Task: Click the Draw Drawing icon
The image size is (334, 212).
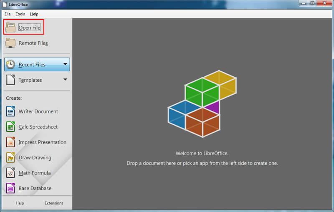Action: pyautogui.click(x=10, y=157)
